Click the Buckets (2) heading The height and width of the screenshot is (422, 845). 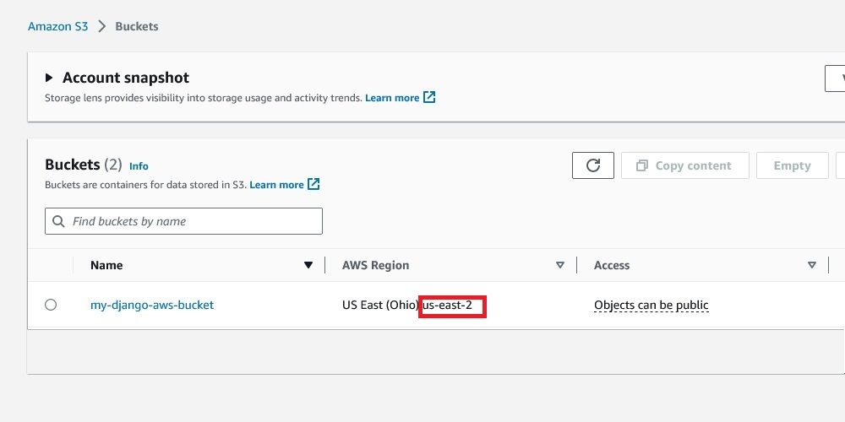click(84, 165)
